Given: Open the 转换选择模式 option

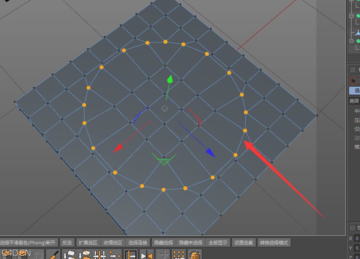Looking at the screenshot, I should 273,242.
